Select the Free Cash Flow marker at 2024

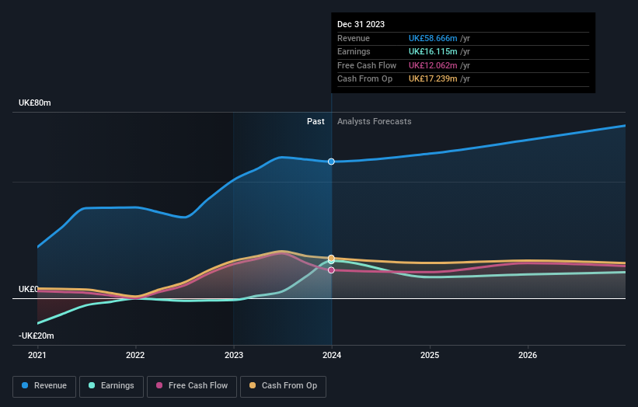331,270
